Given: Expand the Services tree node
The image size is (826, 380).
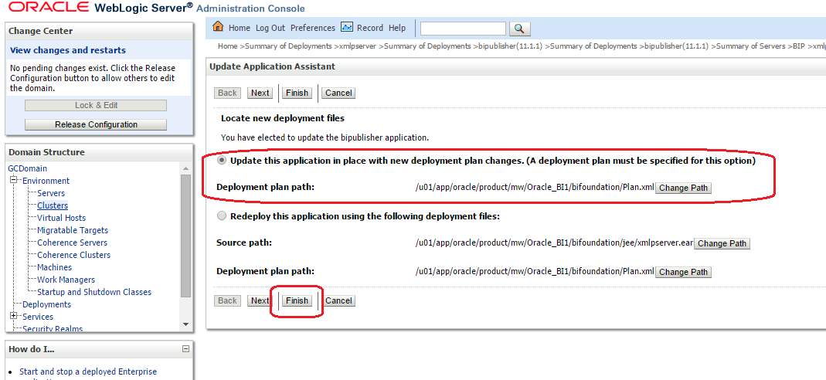Looking at the screenshot, I should click(14, 316).
